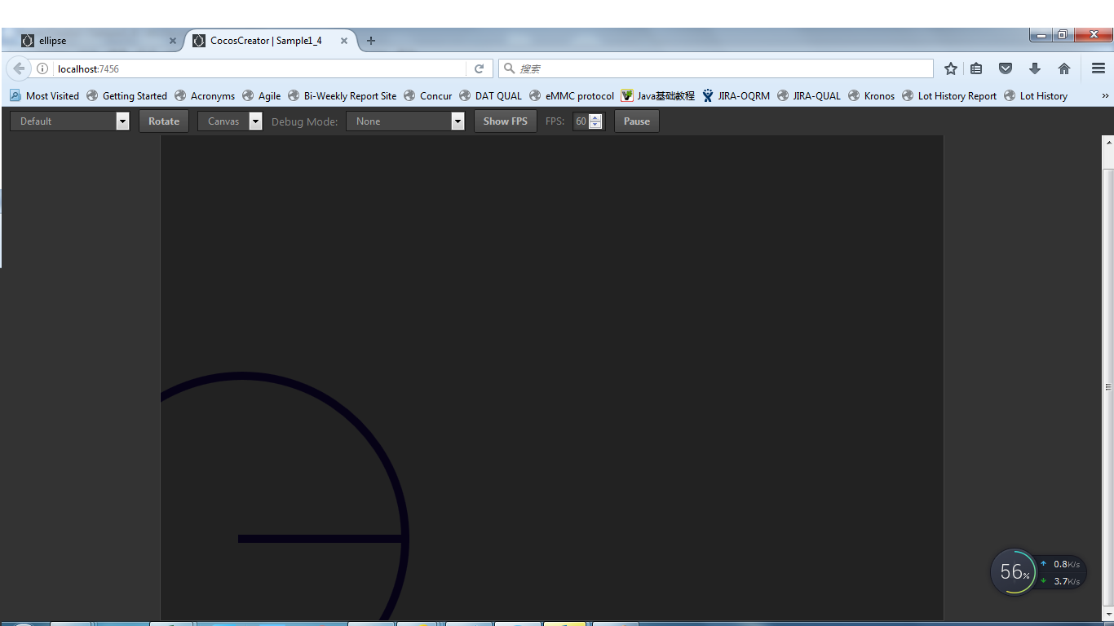Save the page to Pocket
This screenshot has width=1114, height=626.
(x=1006, y=69)
